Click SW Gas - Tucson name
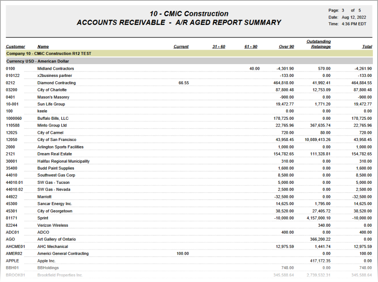Viewport: 378px width, 282px height. tap(53, 183)
